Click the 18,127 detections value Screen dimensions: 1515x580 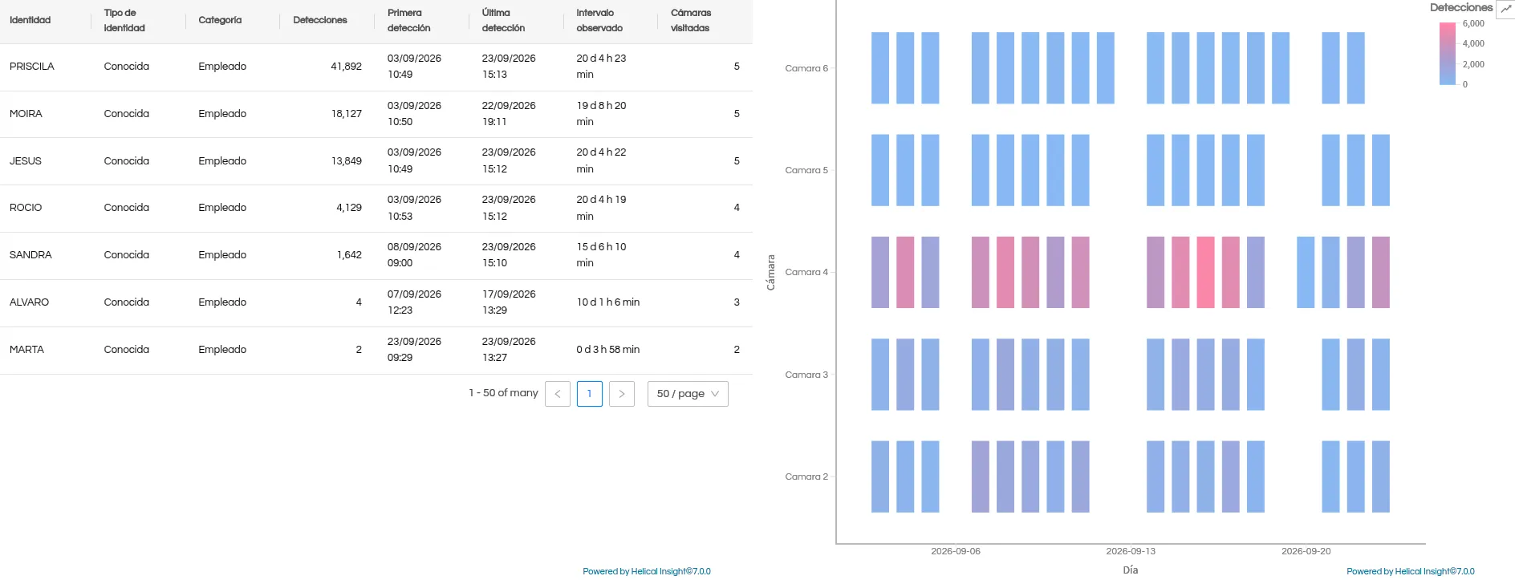347,114
